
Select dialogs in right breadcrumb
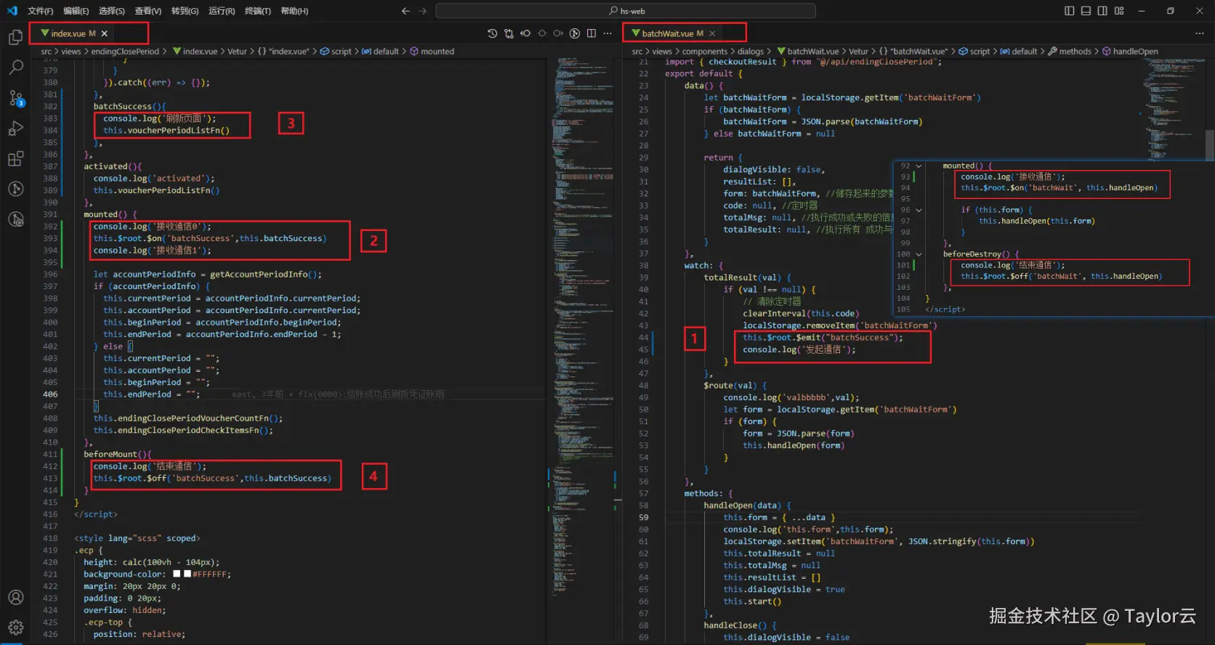coord(751,52)
